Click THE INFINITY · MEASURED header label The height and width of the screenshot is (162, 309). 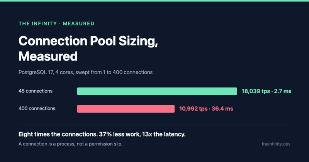tap(56, 24)
